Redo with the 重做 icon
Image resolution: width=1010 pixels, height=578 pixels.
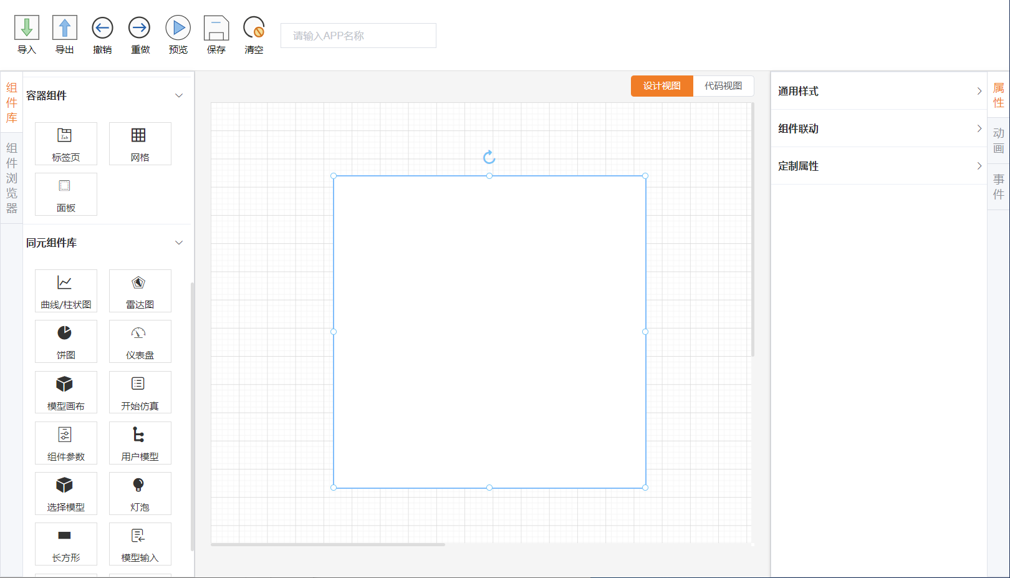pos(140,28)
